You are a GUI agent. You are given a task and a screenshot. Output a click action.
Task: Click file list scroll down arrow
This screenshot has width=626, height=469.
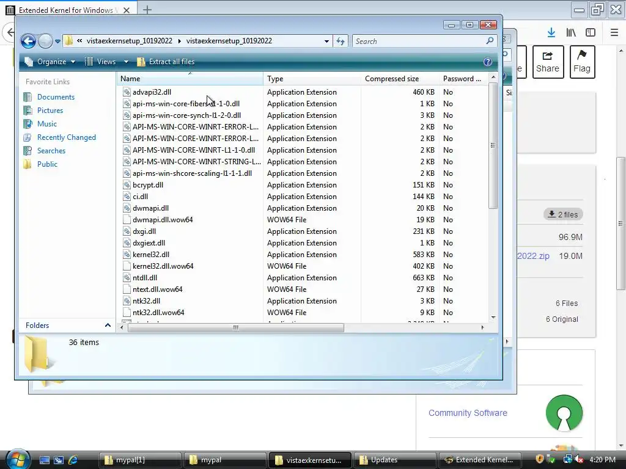pos(493,318)
